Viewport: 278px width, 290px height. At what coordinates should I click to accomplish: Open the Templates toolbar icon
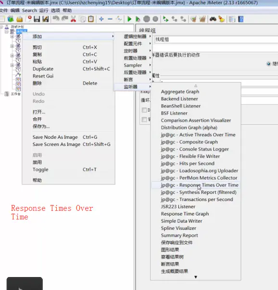(11, 19)
